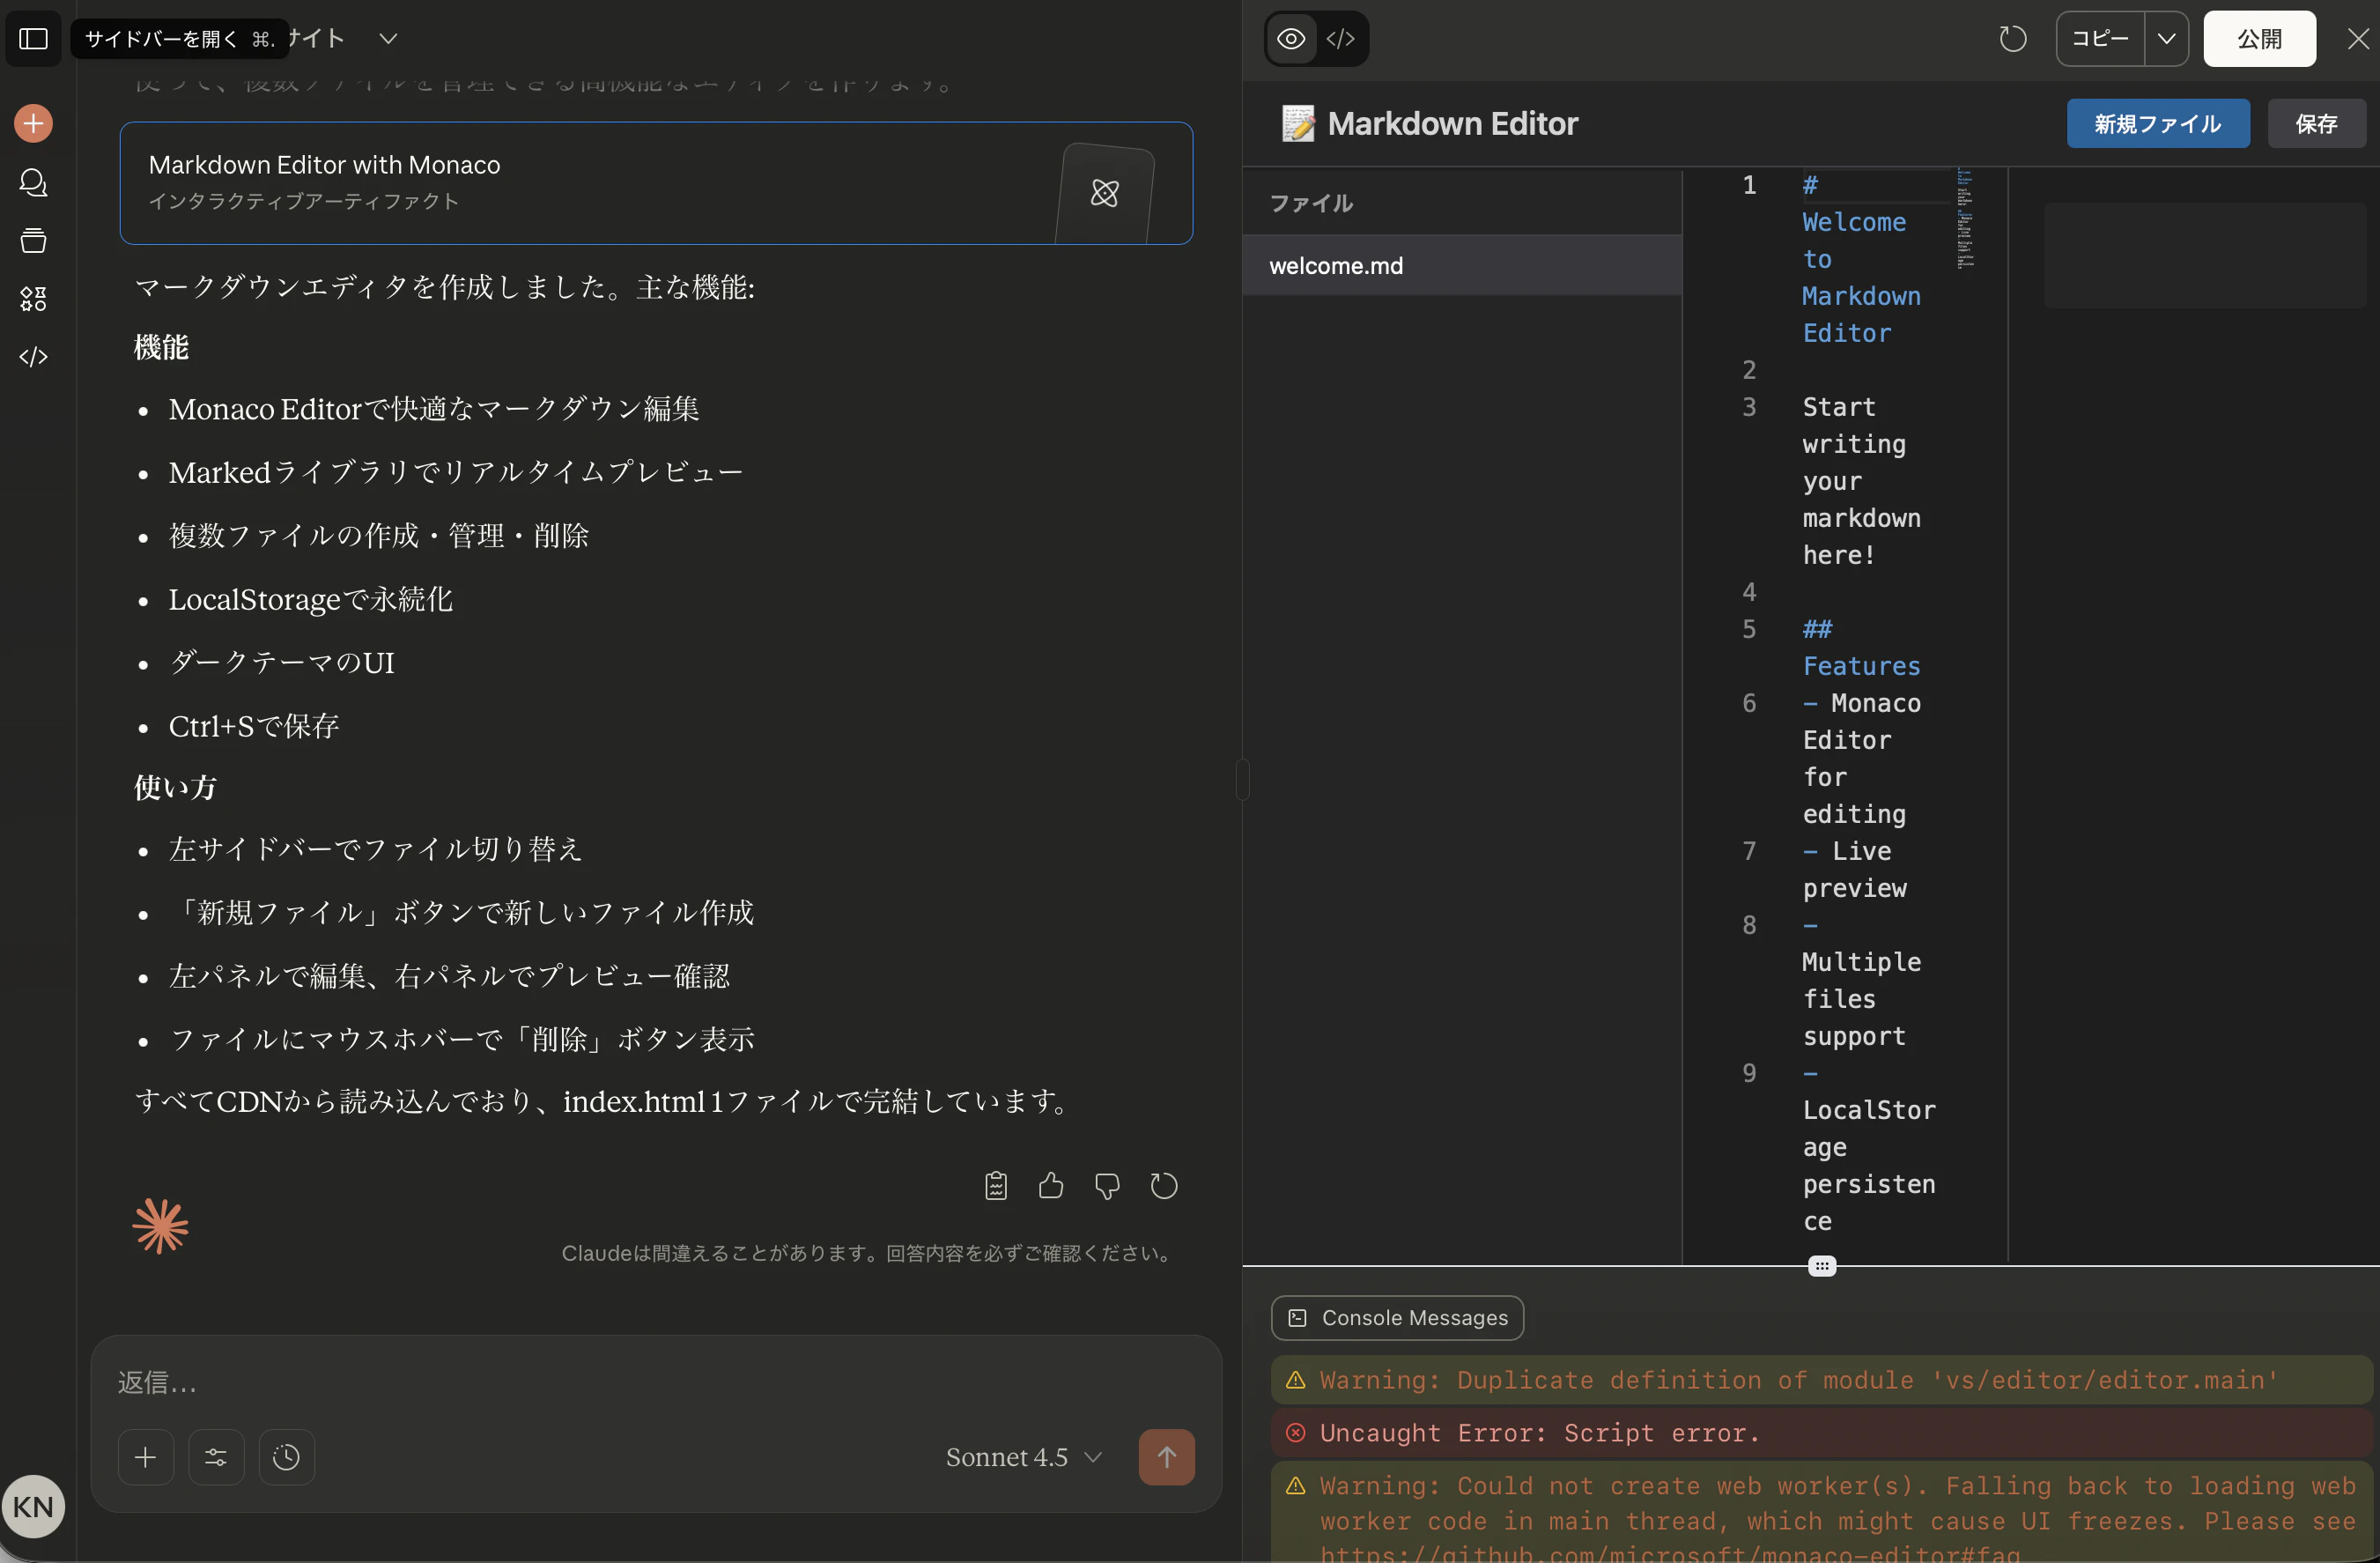Screen dimensions: 2380x1563
Task: Expand the chat title dropdown chevron
Action: 389,39
